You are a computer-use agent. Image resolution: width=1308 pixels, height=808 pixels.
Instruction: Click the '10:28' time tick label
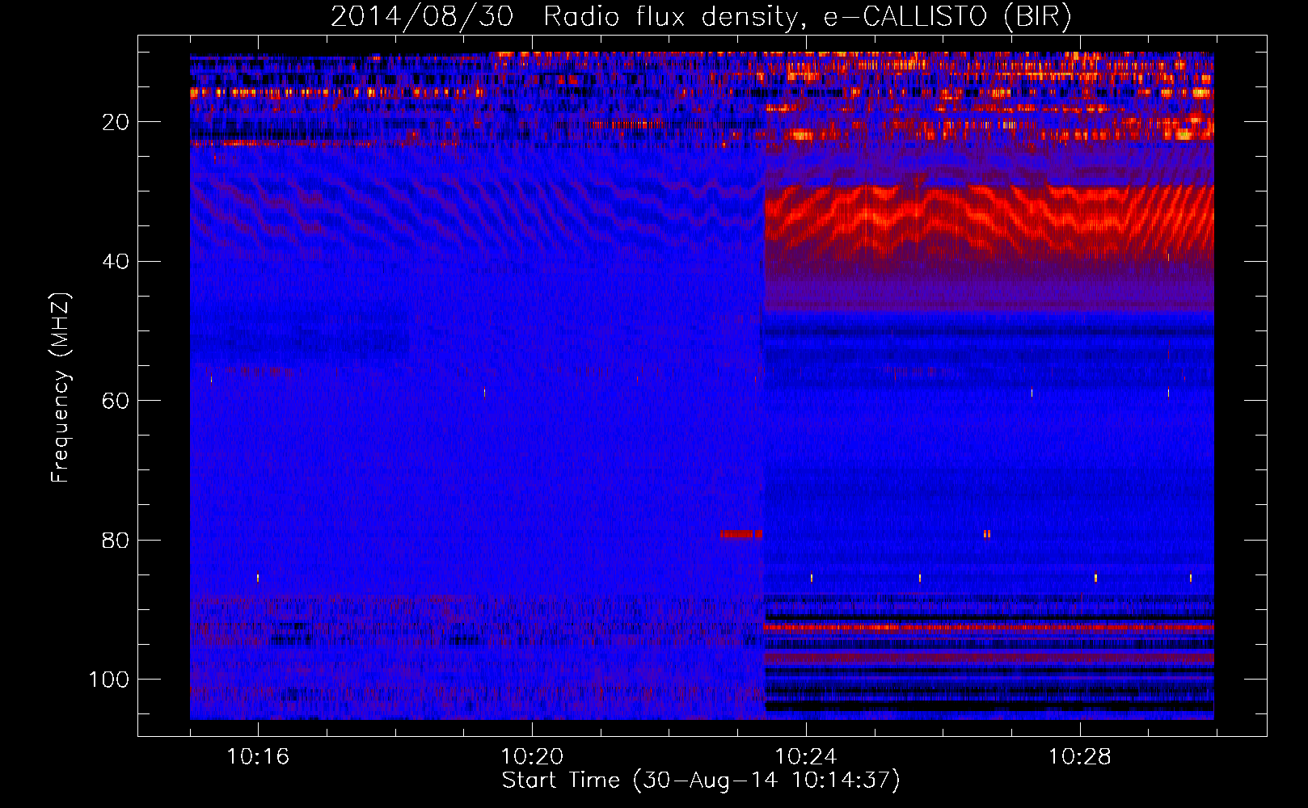1080,757
